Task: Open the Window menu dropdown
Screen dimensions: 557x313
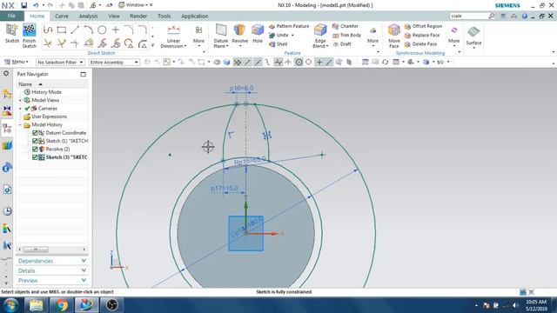Action: tap(136, 5)
